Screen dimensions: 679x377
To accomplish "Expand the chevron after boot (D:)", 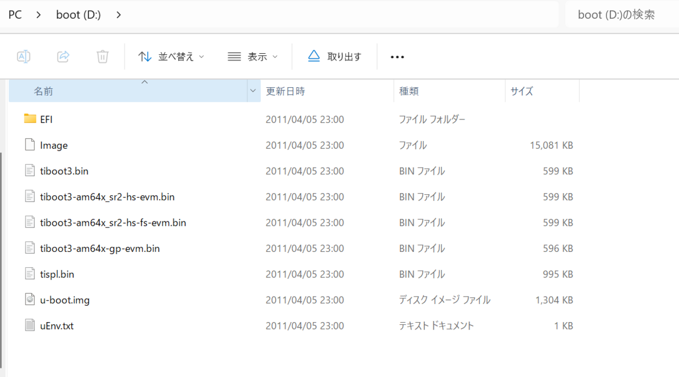I will tap(118, 15).
